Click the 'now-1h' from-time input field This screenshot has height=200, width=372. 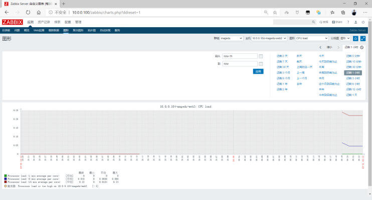[x=240, y=56]
